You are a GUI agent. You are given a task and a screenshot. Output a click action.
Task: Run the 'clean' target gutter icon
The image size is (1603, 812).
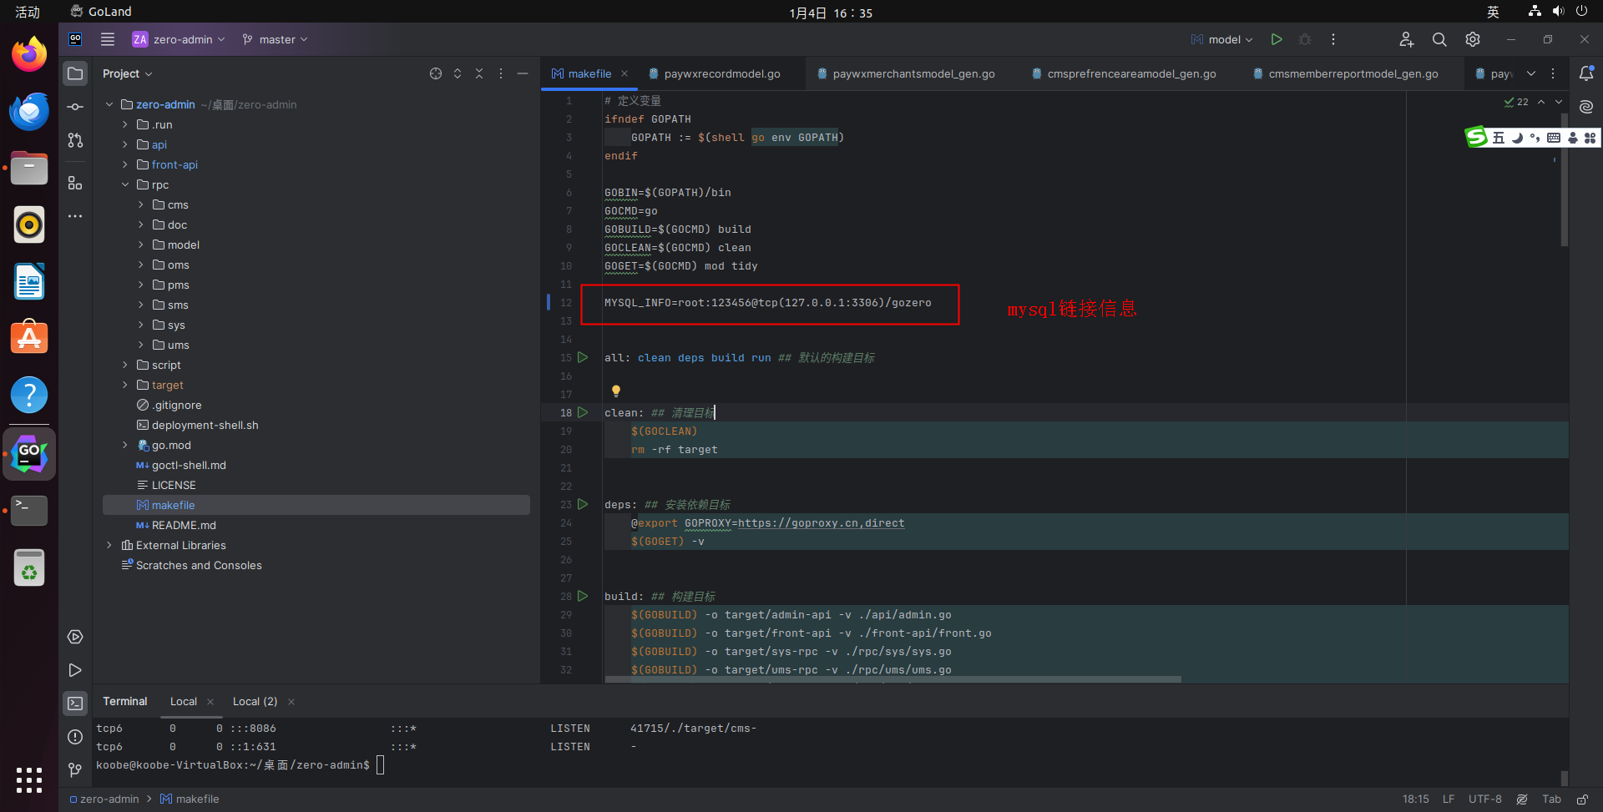(x=583, y=412)
